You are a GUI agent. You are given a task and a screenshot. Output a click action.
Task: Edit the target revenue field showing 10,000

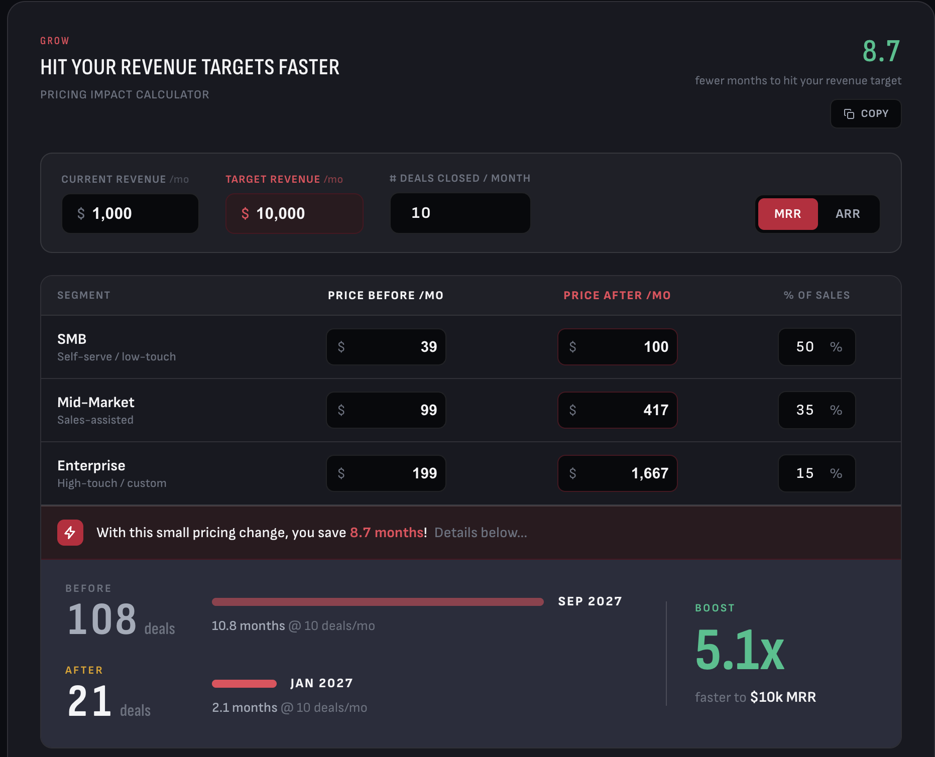click(294, 213)
